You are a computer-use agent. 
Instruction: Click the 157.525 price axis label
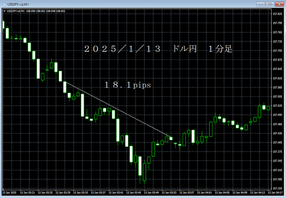(277, 106)
